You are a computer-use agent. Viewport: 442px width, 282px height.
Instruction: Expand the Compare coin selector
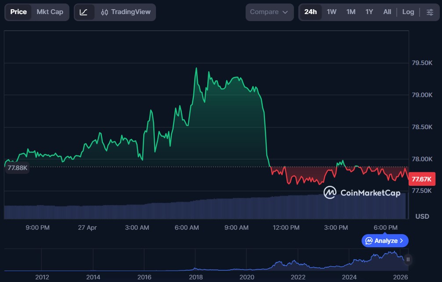coord(269,12)
